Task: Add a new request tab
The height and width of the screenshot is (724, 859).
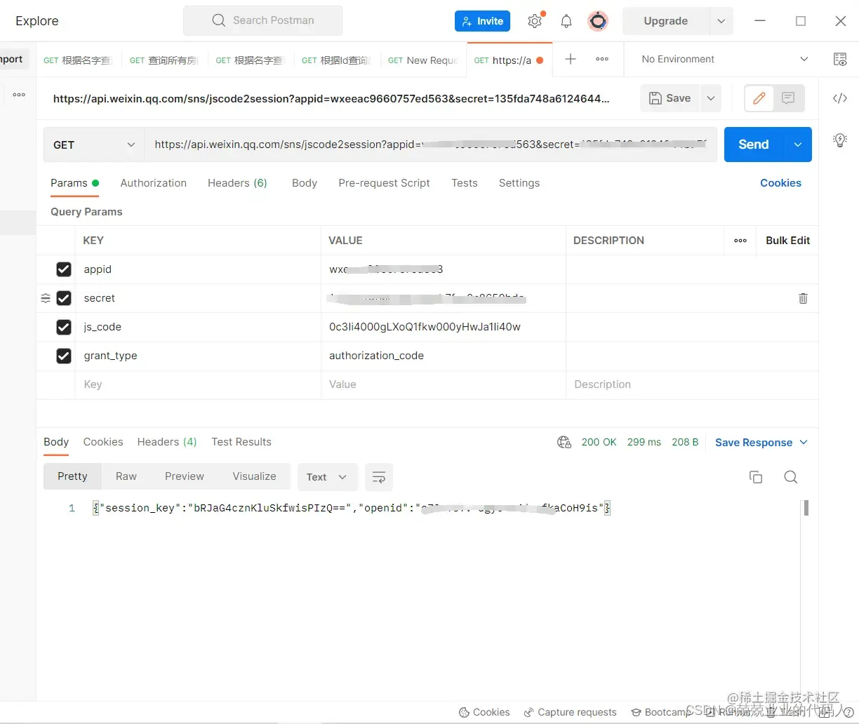Action: (571, 60)
